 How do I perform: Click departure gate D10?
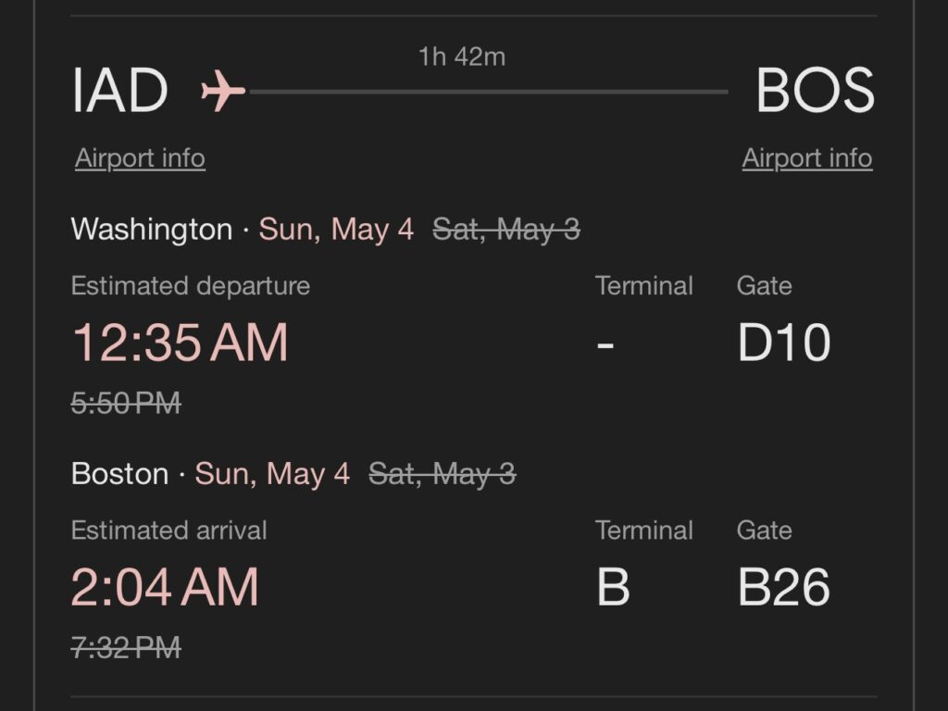784,343
